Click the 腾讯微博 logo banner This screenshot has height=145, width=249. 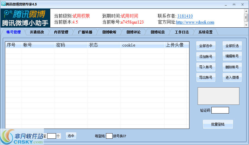point(25,18)
